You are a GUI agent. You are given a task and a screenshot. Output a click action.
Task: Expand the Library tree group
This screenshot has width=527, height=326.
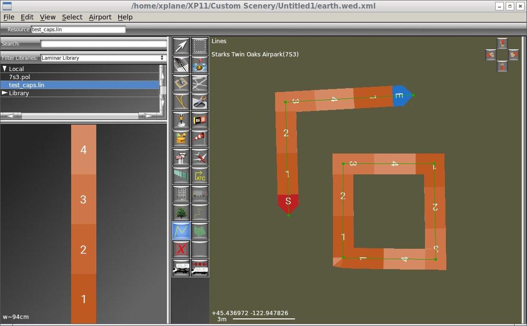5,93
